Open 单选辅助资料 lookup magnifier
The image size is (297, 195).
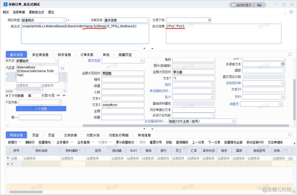(x=213, y=91)
